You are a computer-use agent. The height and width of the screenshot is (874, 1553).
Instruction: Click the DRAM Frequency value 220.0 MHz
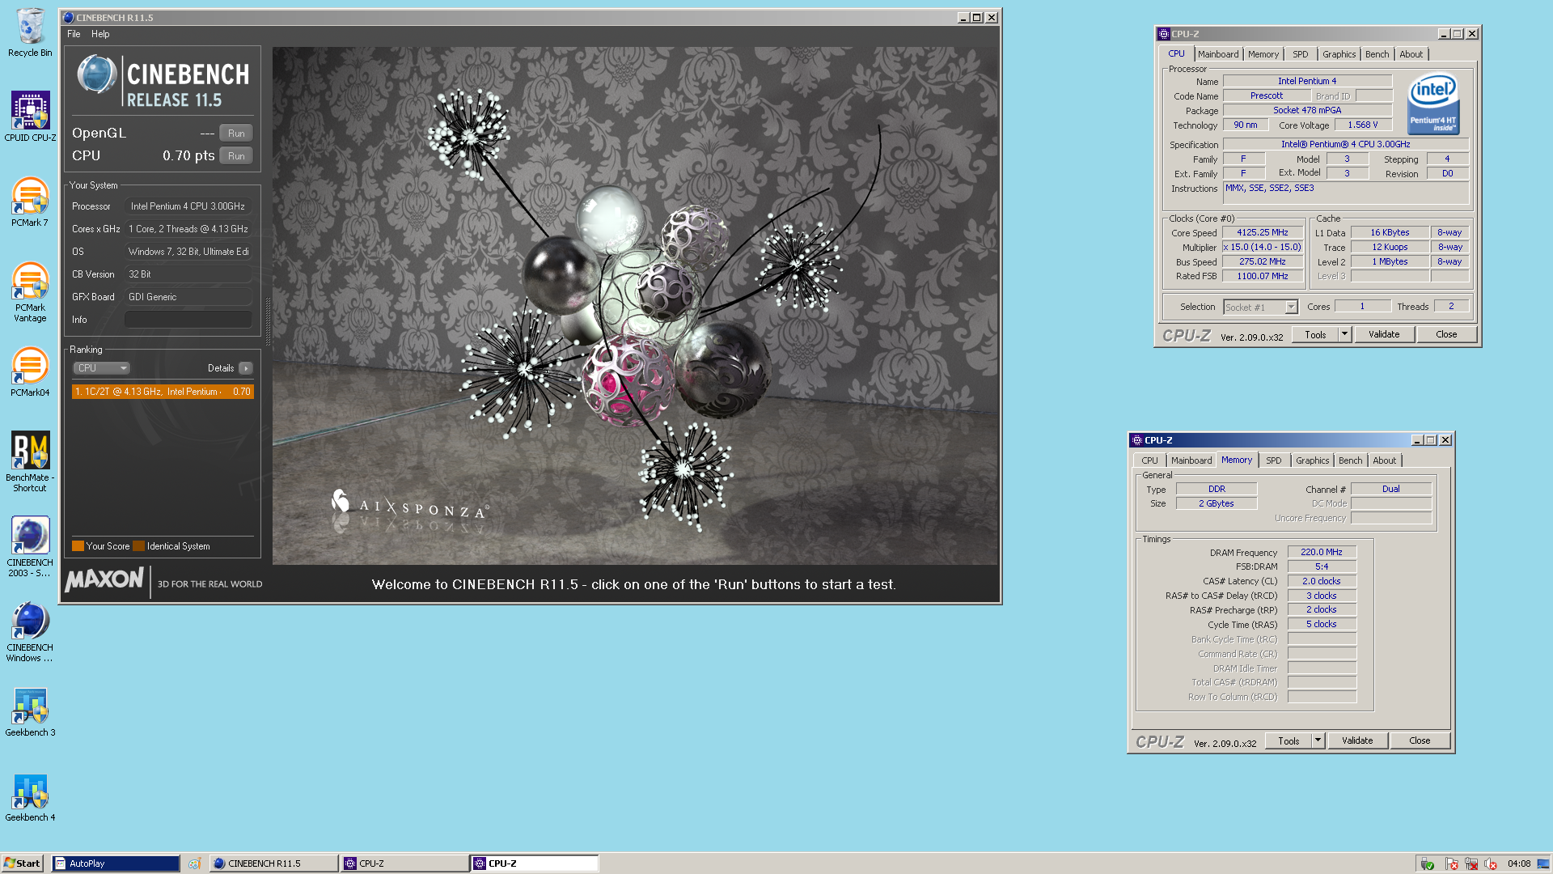click(x=1322, y=553)
